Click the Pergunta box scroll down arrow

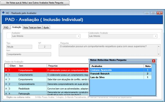point(159,54)
